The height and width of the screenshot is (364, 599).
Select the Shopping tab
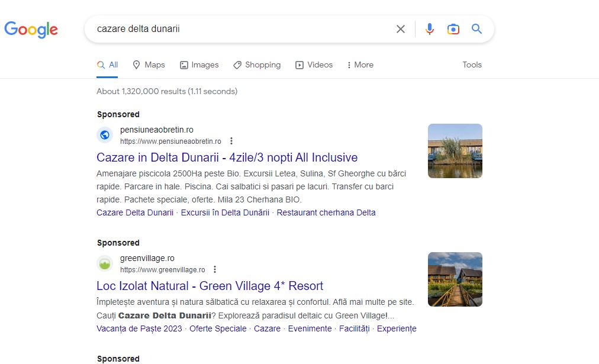257,65
